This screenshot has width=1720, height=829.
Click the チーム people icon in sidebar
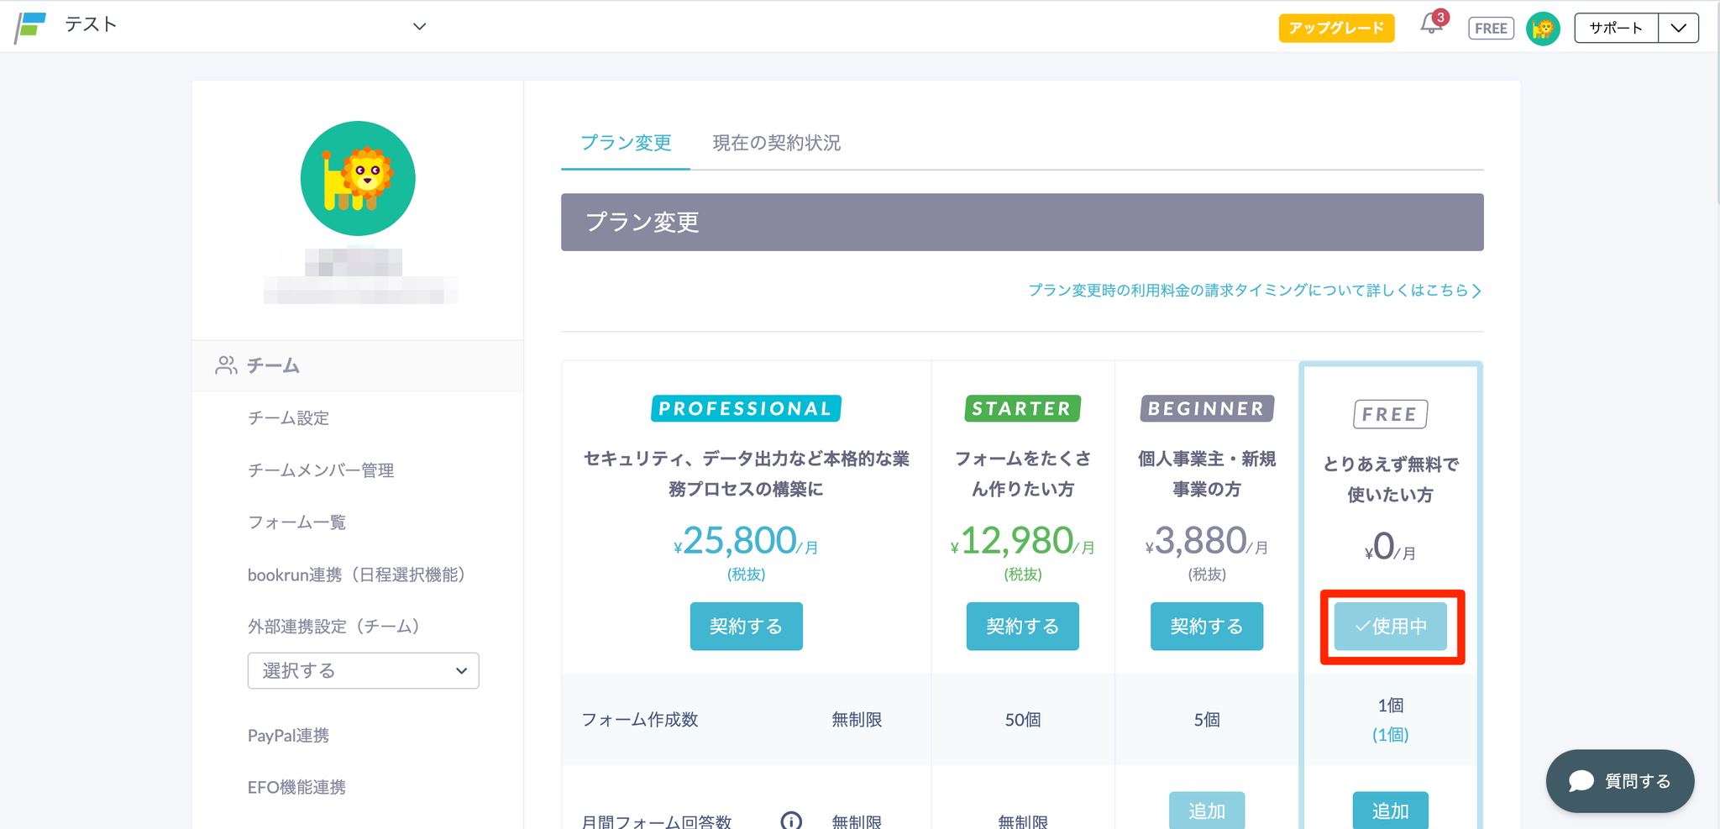click(x=226, y=365)
